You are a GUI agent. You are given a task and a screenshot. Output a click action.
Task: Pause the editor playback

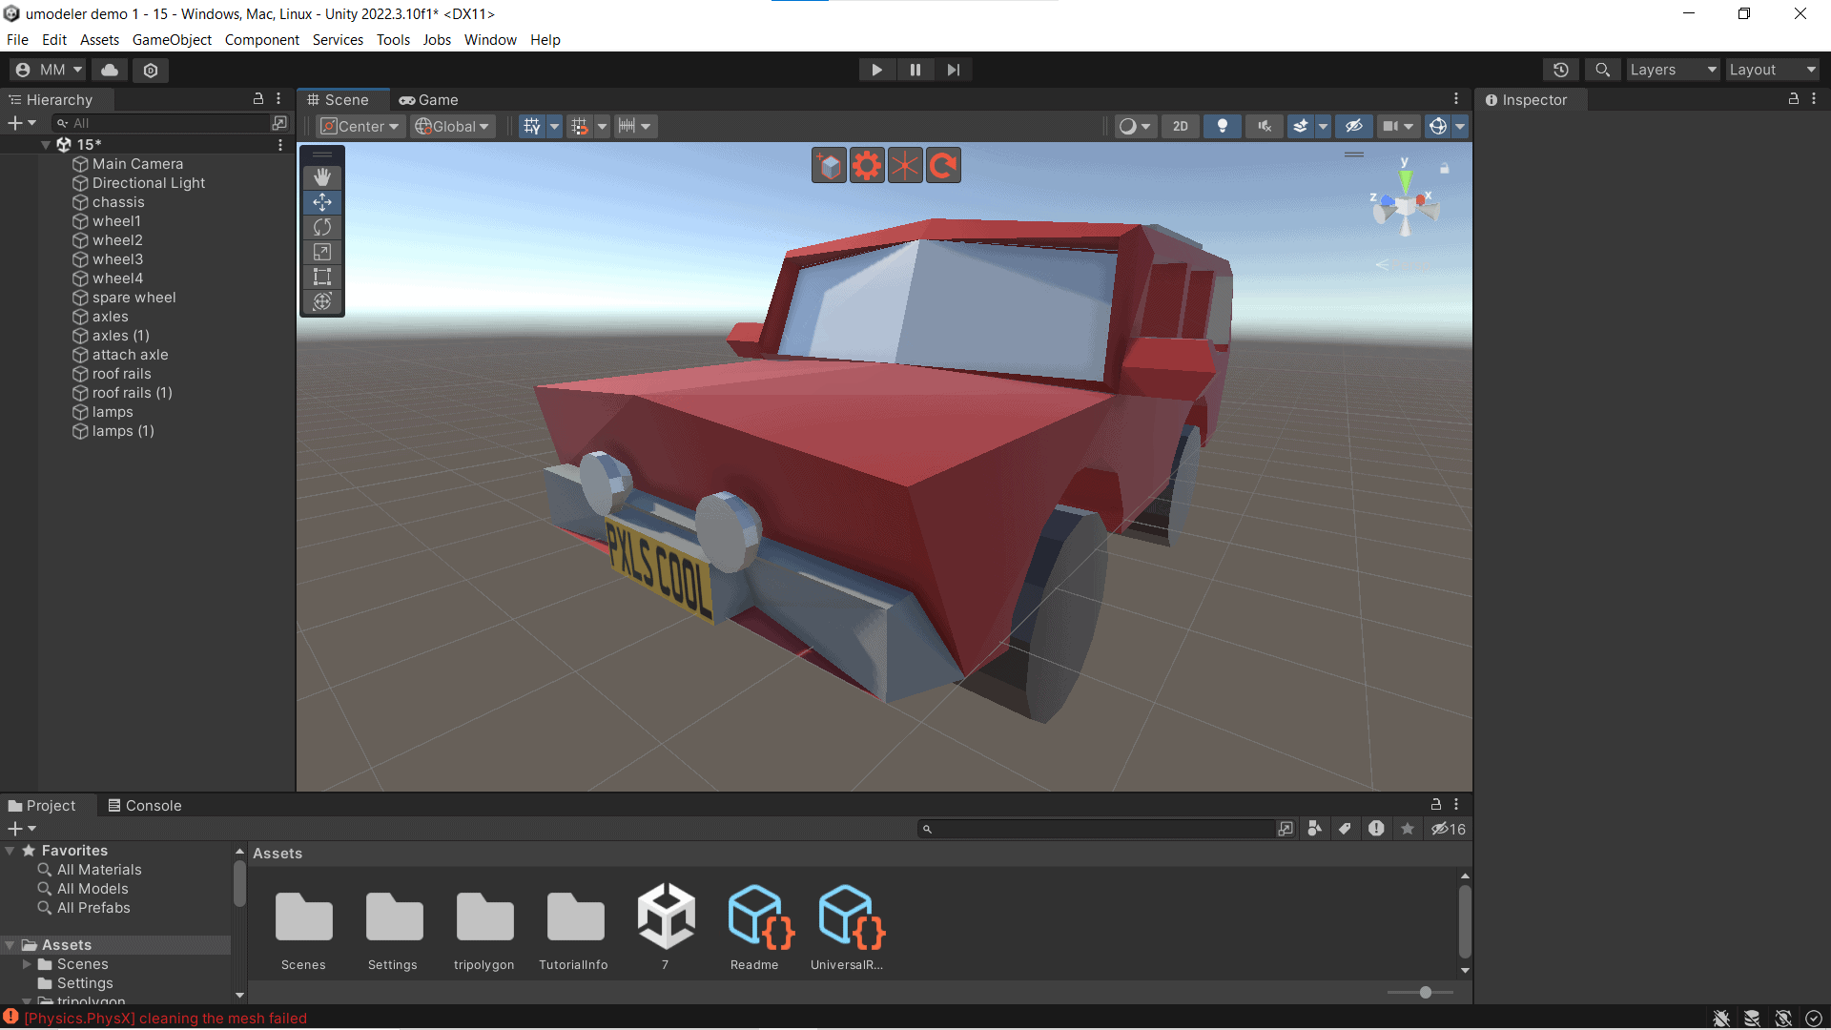click(915, 70)
